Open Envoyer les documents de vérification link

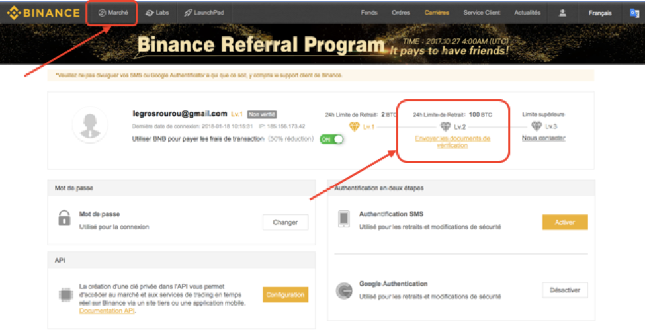pos(452,142)
